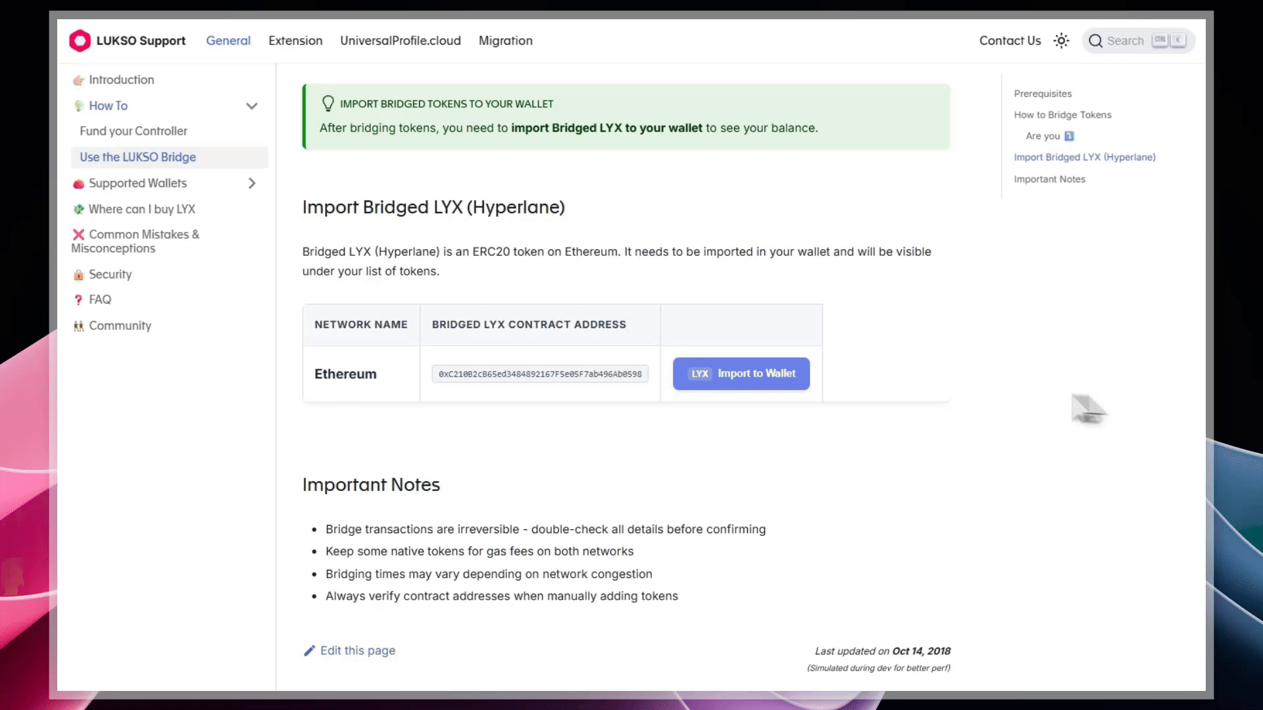Open the Migration tab
The image size is (1263, 710).
pos(505,41)
